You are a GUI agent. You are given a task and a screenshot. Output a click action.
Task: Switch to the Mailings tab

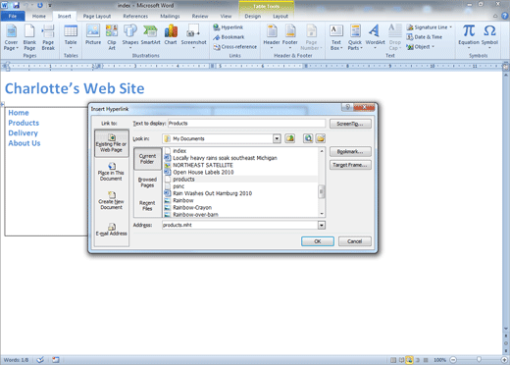pos(170,16)
